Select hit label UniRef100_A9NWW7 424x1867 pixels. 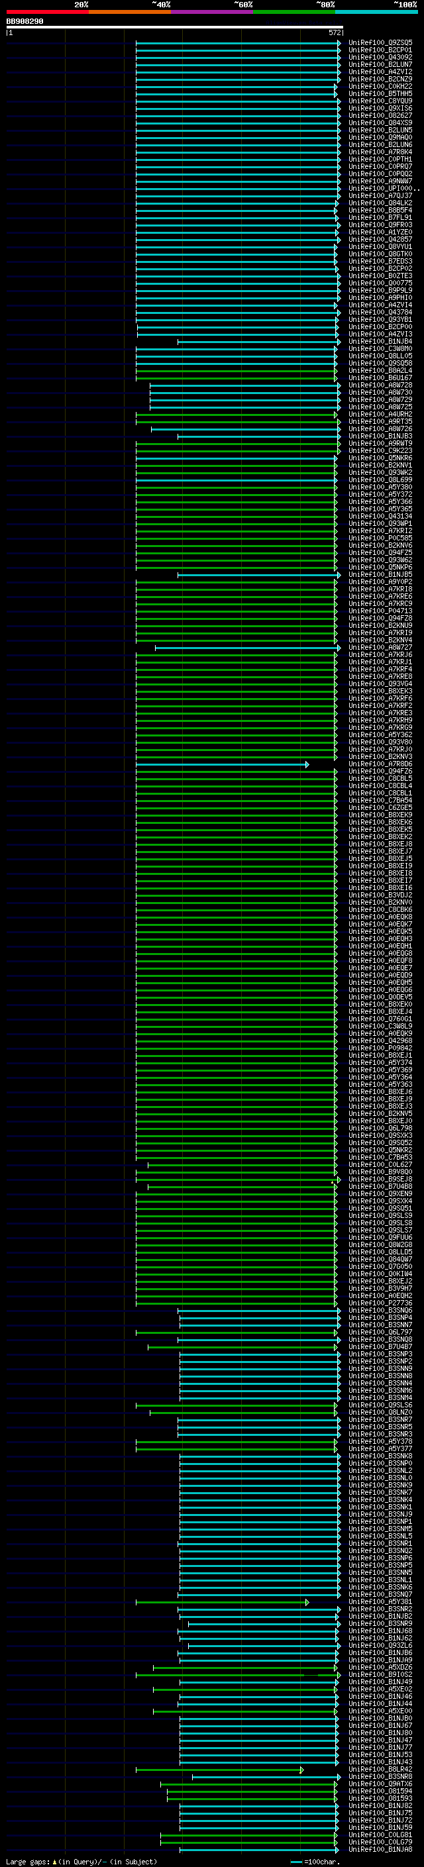(380, 181)
